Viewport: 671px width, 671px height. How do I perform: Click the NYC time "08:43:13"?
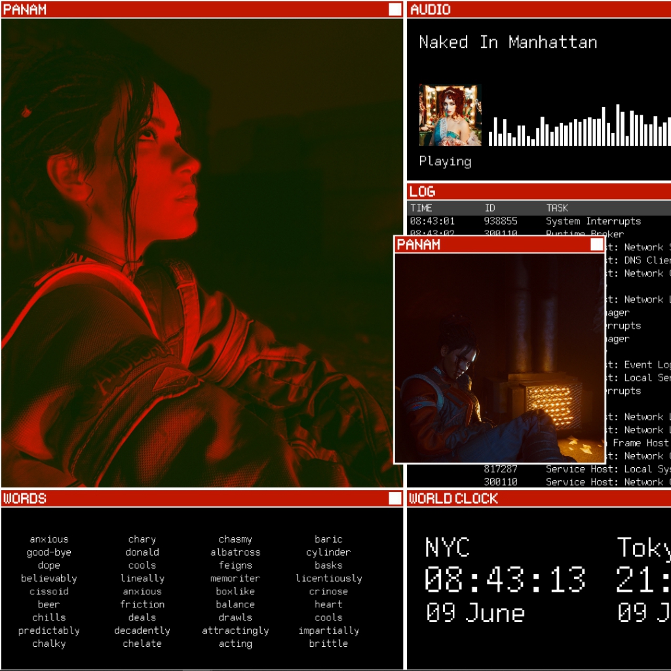click(x=505, y=579)
